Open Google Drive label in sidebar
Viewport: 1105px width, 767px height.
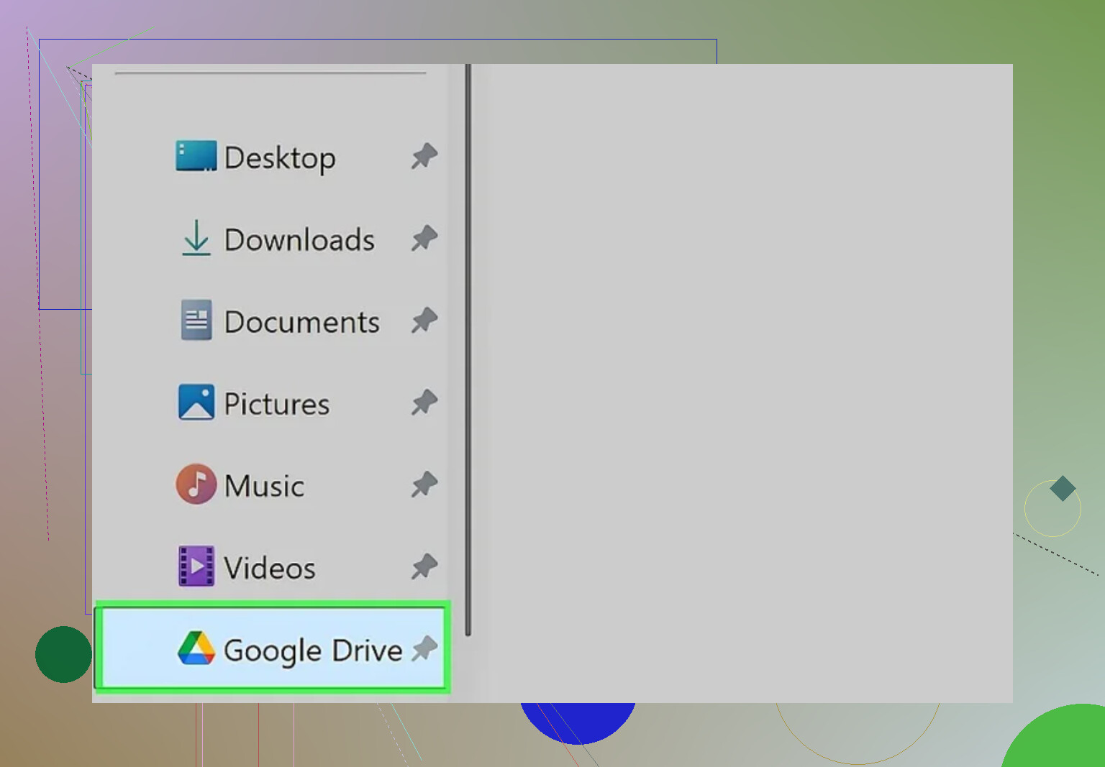(313, 651)
